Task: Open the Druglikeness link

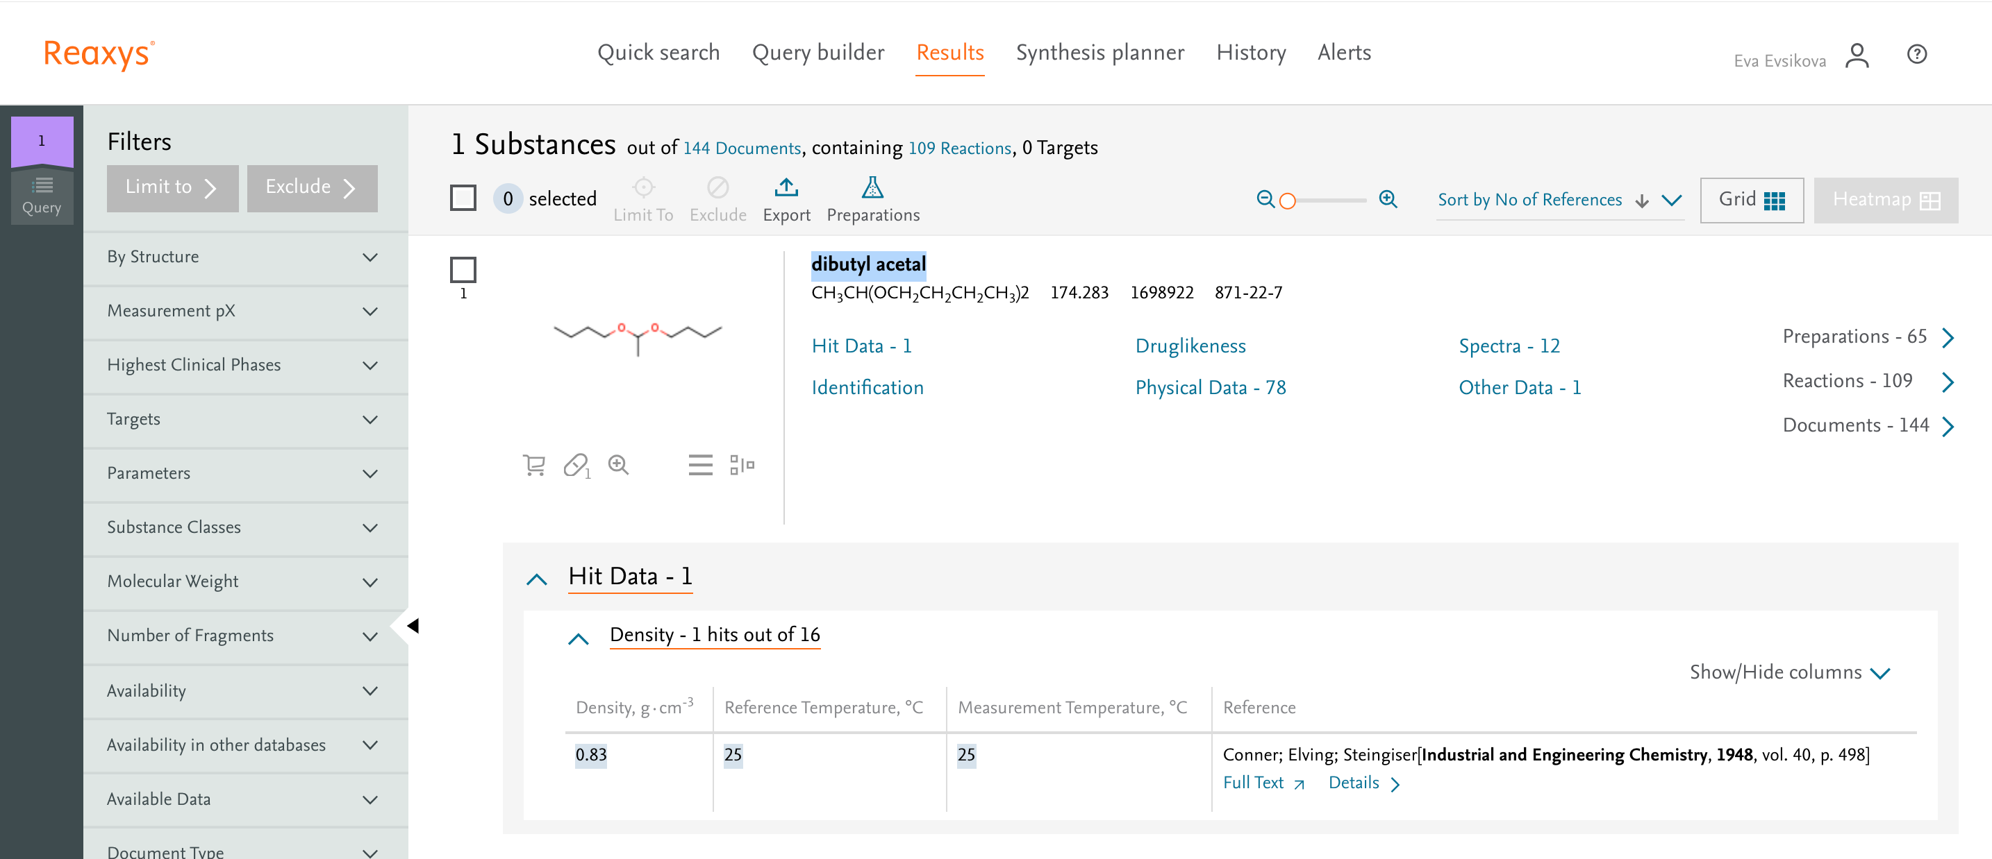Action: pos(1190,346)
